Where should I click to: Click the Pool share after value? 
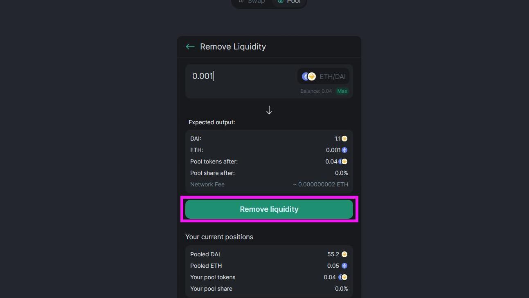(341, 173)
